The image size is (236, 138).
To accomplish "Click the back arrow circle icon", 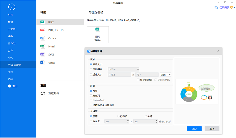I will tap(12, 7).
